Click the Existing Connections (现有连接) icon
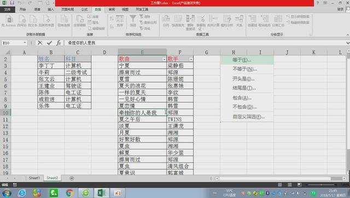 tap(63, 21)
